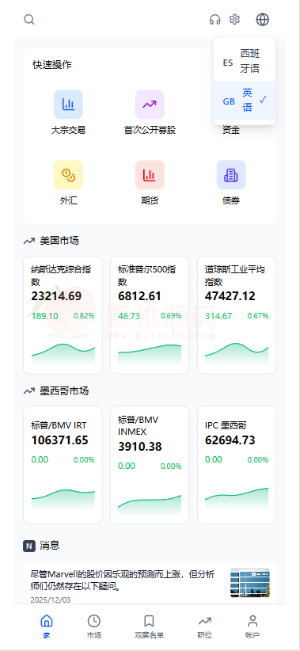Open 大宗交易 quick action icon
Image resolution: width=300 pixels, height=651 pixels.
[x=68, y=105]
